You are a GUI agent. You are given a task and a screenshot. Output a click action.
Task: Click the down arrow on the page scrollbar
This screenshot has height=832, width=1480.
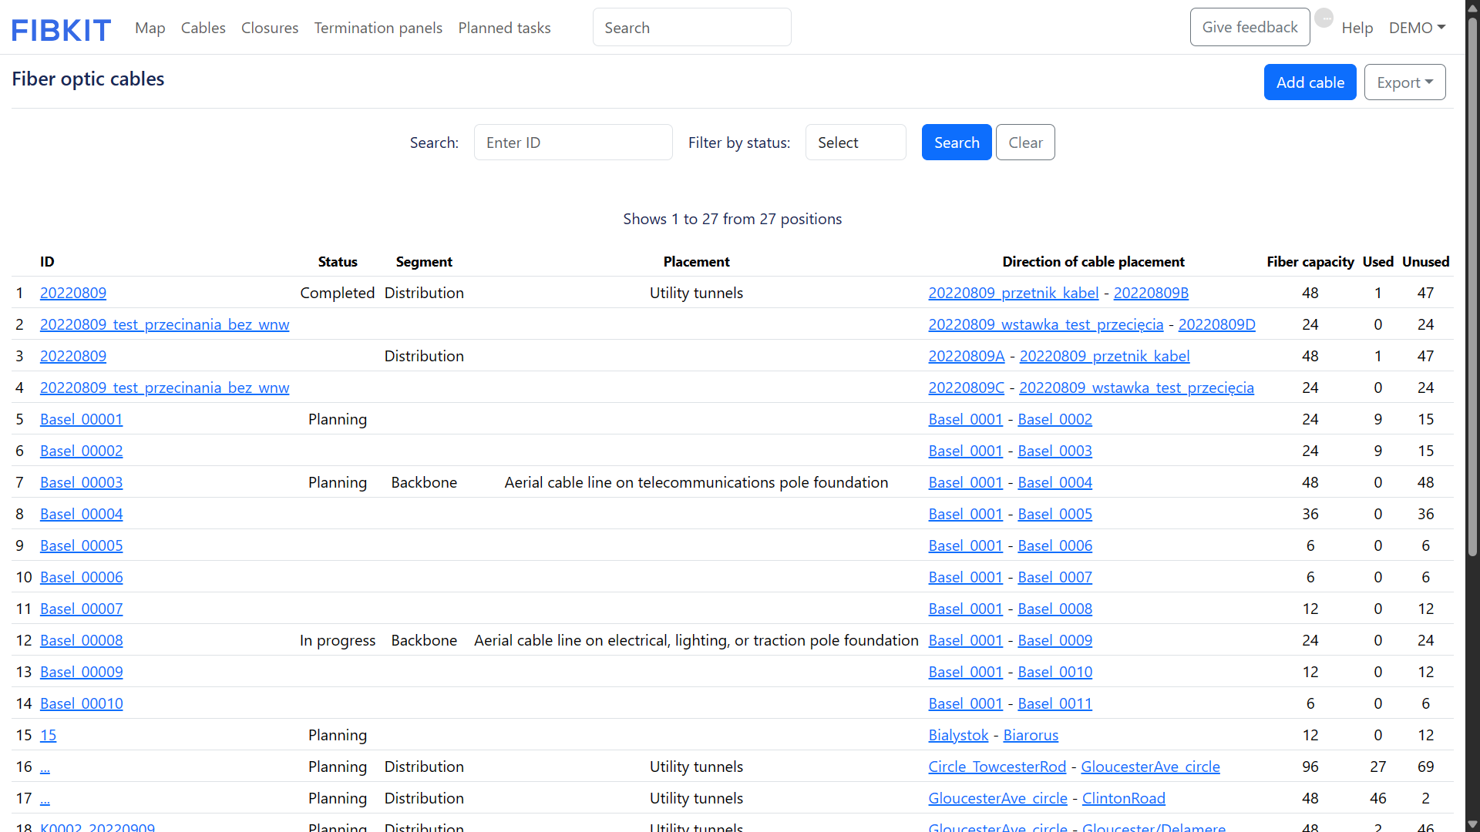tap(1472, 824)
